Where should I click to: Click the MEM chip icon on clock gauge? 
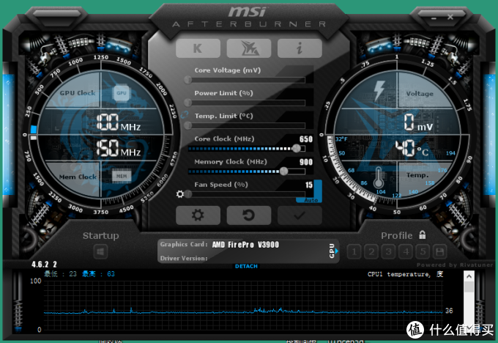click(x=122, y=176)
